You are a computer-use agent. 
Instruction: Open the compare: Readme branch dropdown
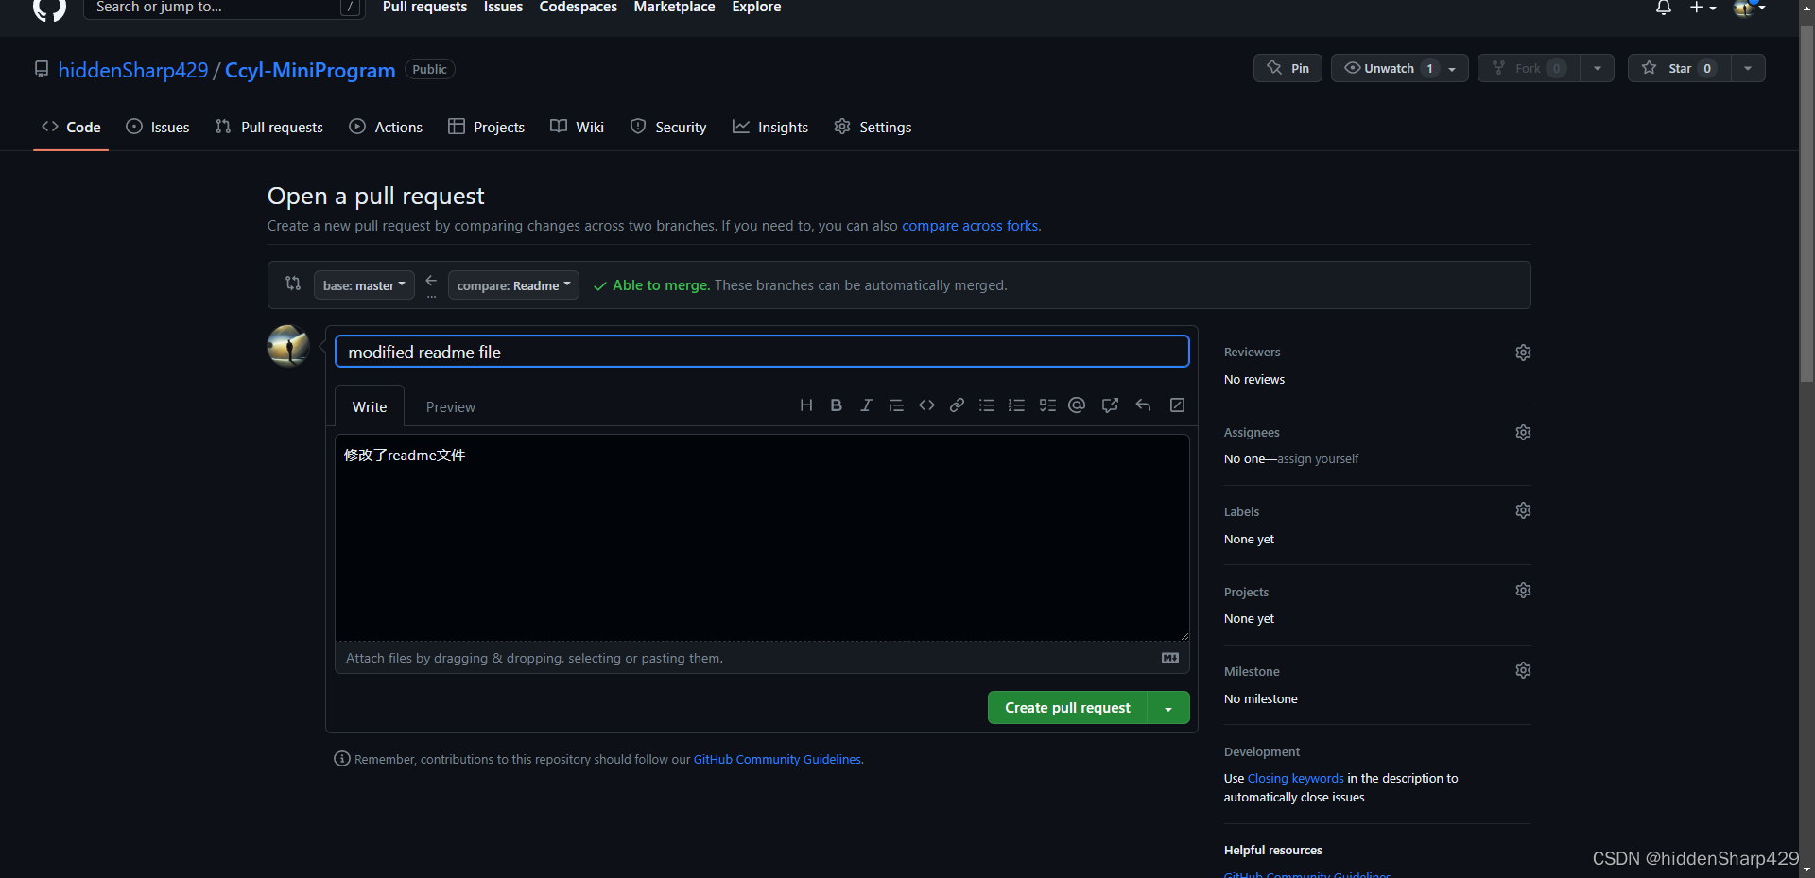[x=513, y=284]
